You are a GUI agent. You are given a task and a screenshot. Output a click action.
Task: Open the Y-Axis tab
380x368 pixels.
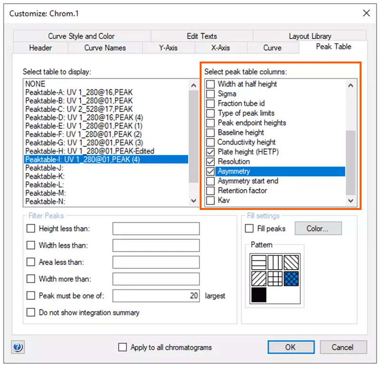pyautogui.click(x=168, y=47)
